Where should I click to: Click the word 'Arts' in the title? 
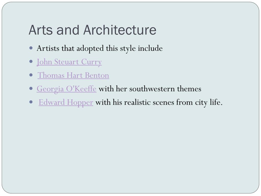coord(41,30)
